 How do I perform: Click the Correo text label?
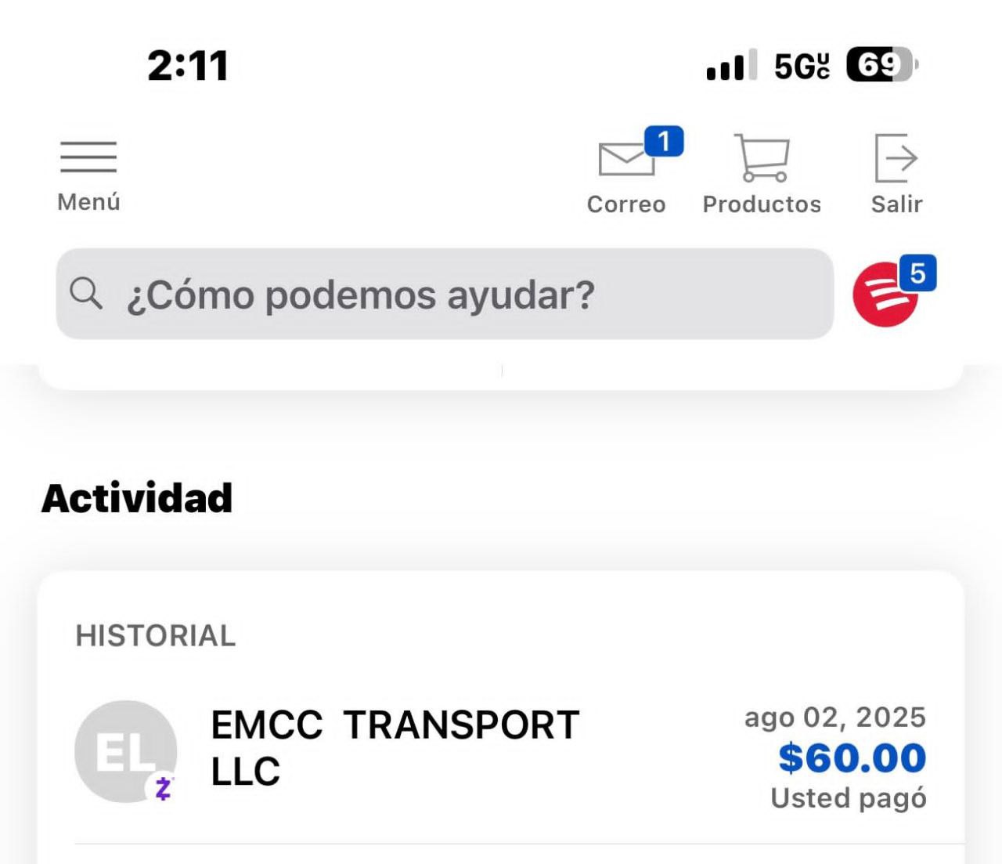[626, 204]
